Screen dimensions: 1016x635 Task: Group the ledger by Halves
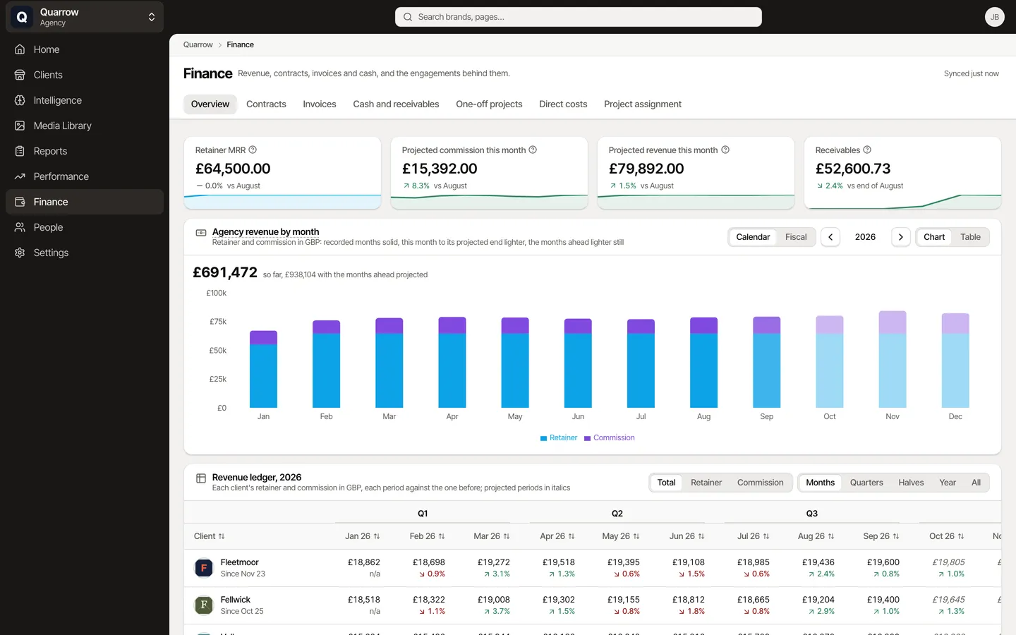click(x=911, y=483)
